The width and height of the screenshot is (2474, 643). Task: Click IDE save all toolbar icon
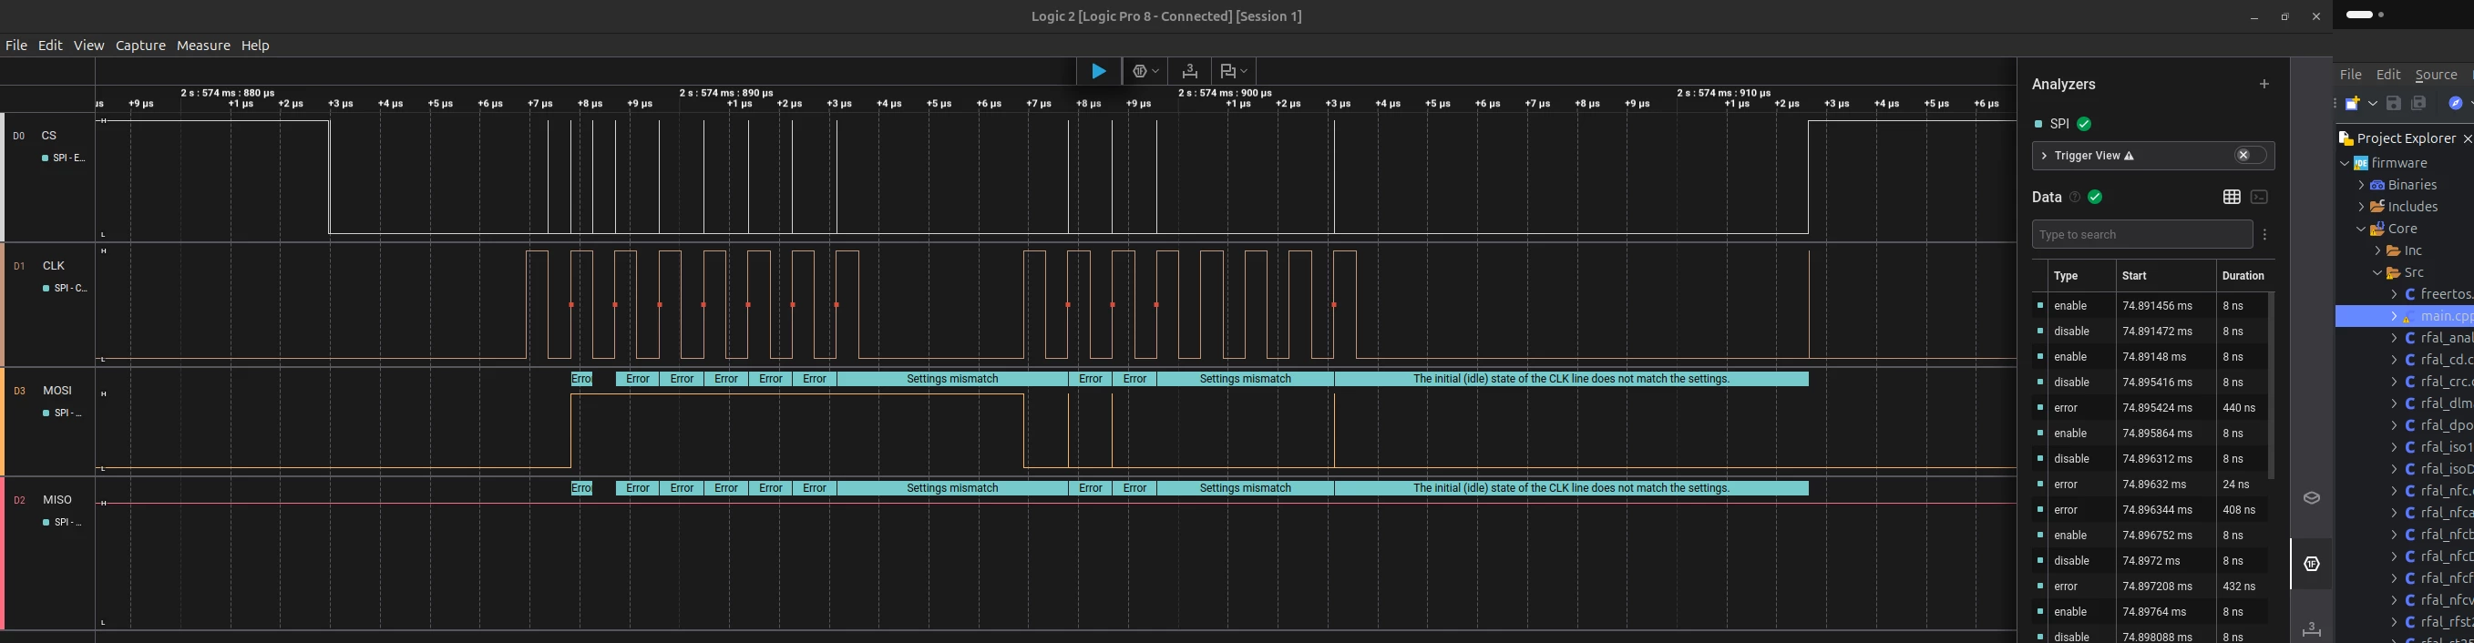pos(2418,103)
